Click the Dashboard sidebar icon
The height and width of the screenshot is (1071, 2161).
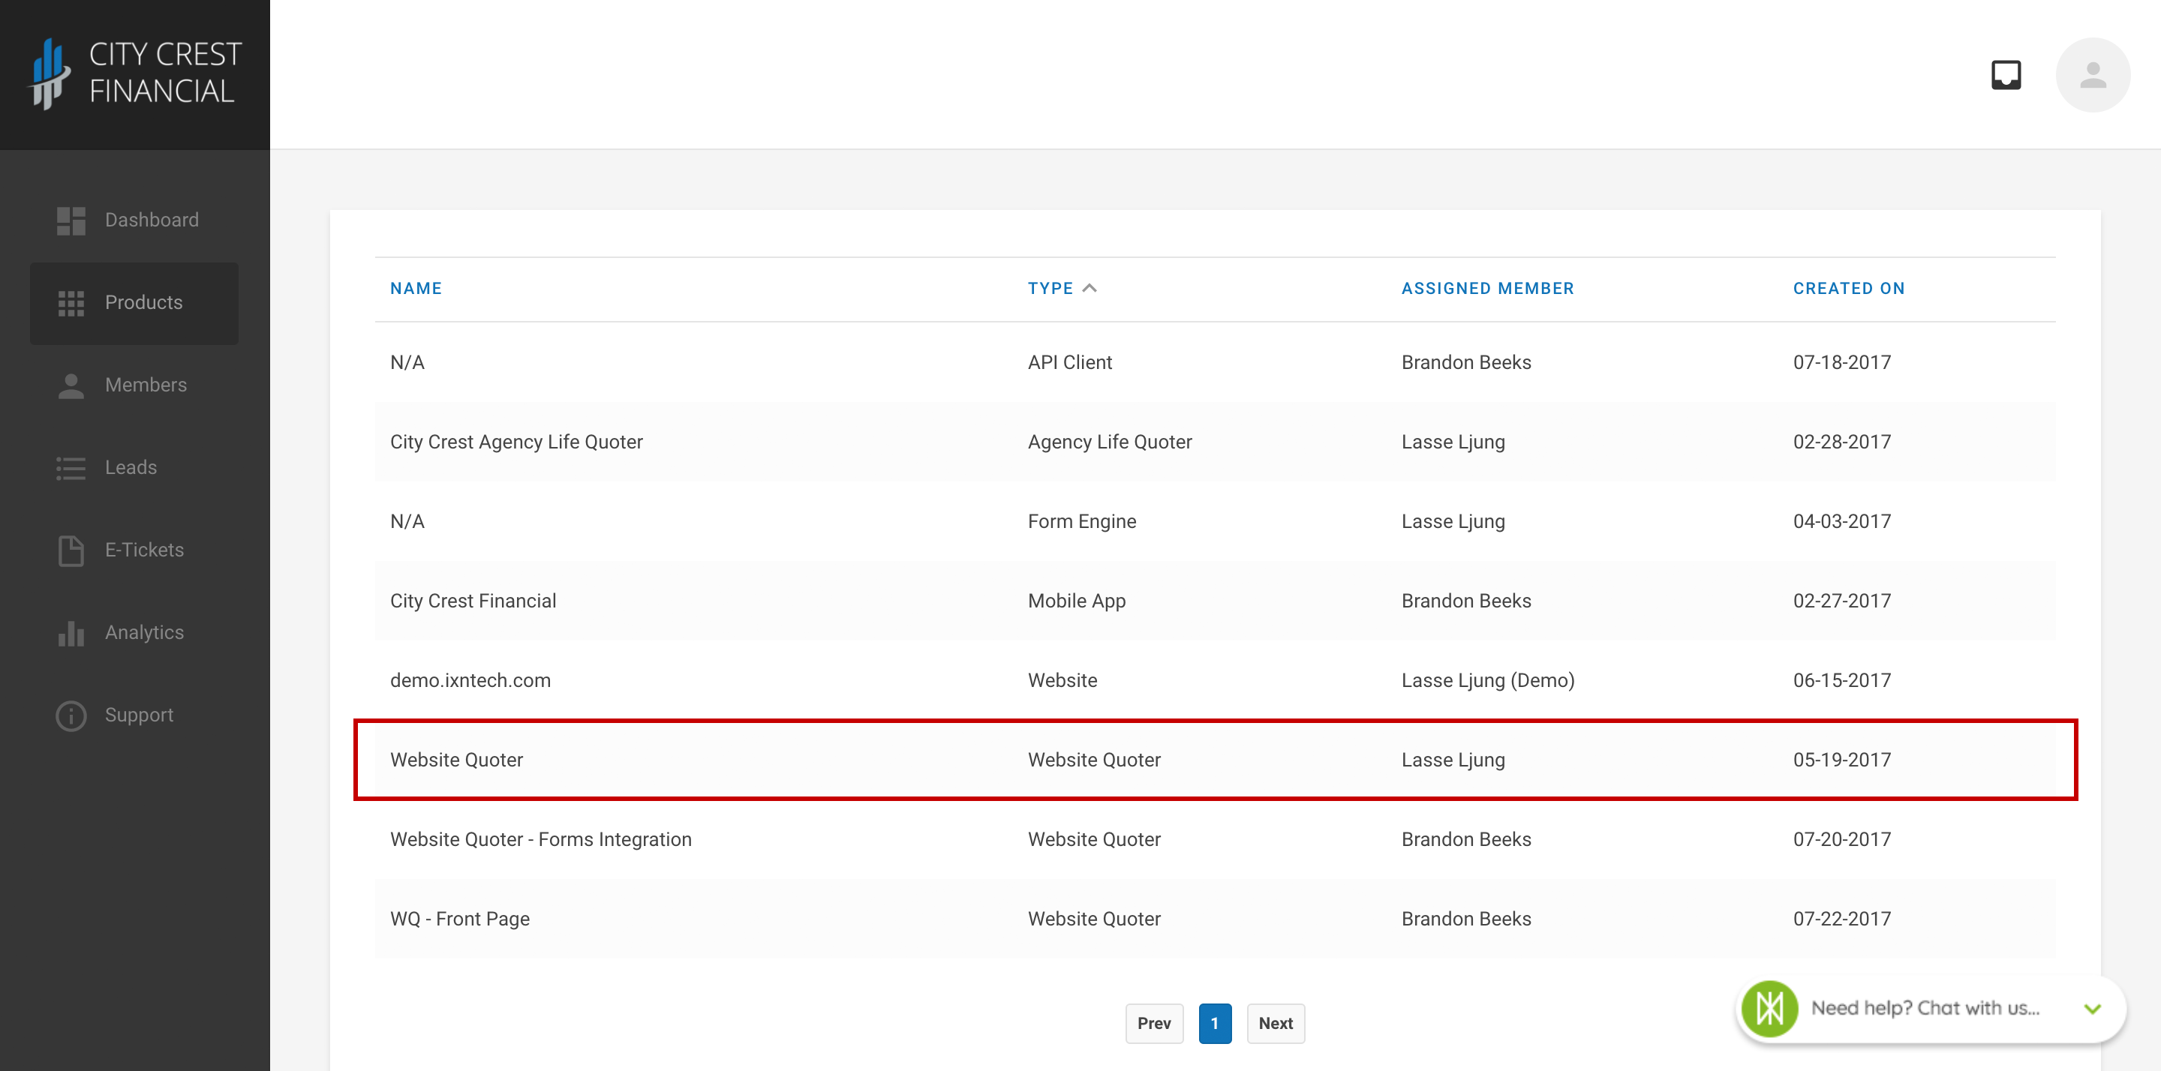pos(71,219)
